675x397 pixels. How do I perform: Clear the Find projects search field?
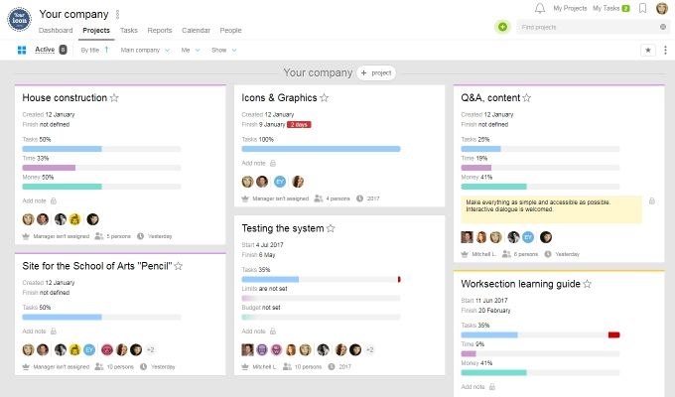661,27
